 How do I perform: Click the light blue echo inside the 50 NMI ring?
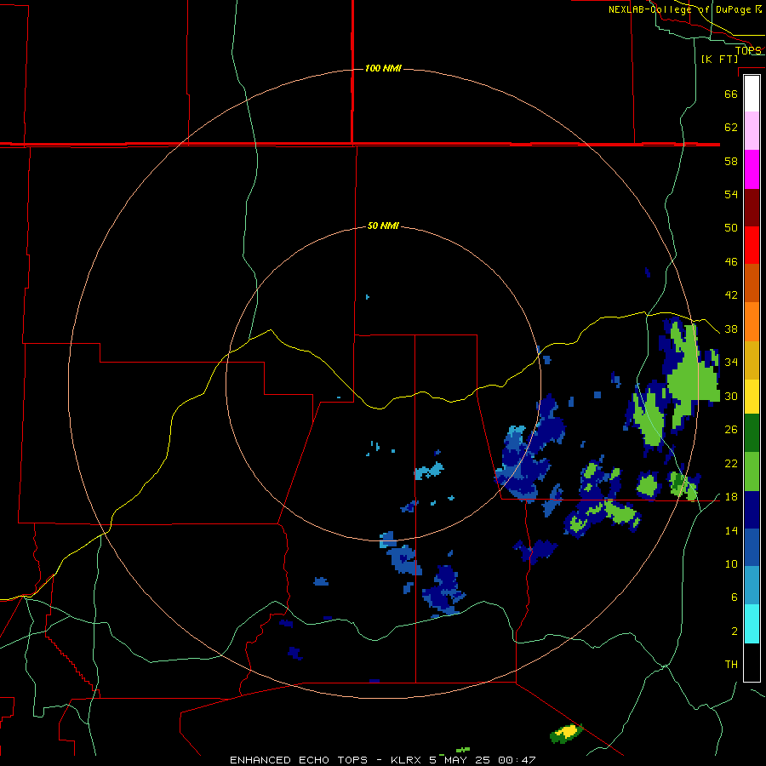tap(430, 471)
